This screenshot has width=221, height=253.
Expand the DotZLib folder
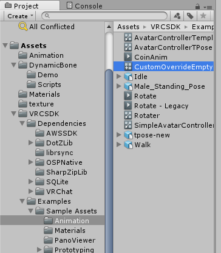point(31,143)
